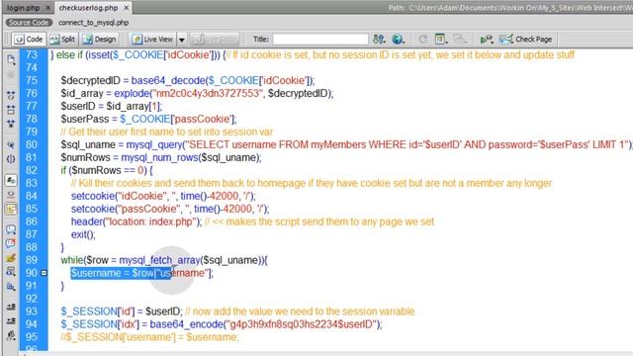Close the login.php tab
Screen dimensions: 633x356
(x=47, y=8)
